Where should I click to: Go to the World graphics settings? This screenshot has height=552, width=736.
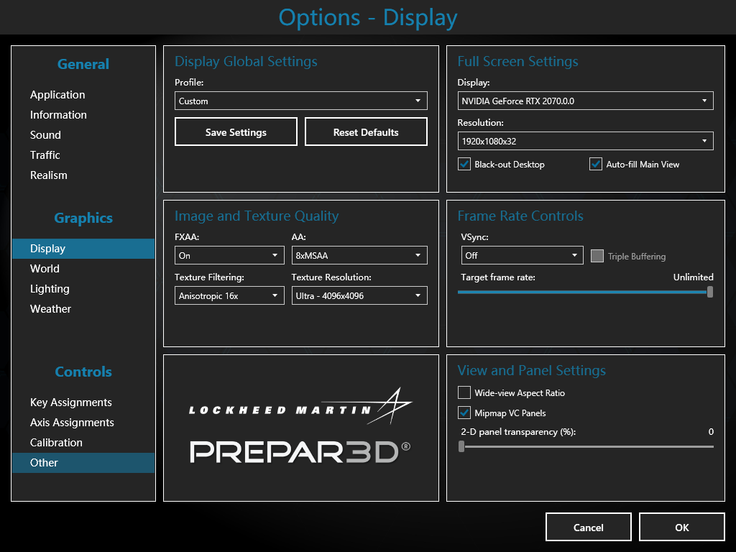pos(45,269)
